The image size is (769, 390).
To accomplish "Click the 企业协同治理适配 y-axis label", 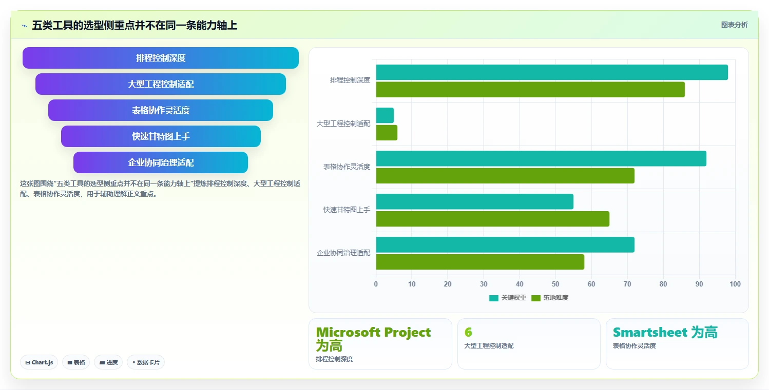I will tap(343, 253).
